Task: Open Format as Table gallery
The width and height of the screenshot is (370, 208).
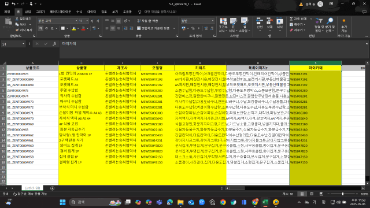Action: tap(233, 25)
